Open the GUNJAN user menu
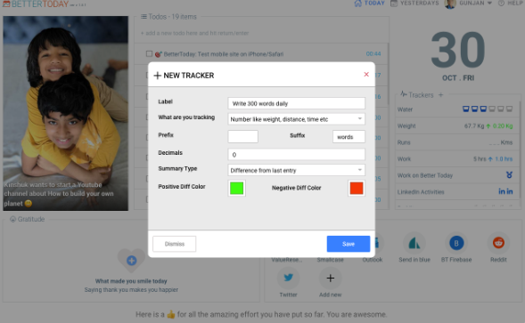The image size is (525, 323). [475, 4]
